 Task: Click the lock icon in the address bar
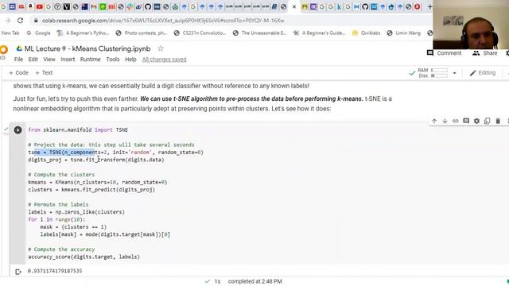36,21
